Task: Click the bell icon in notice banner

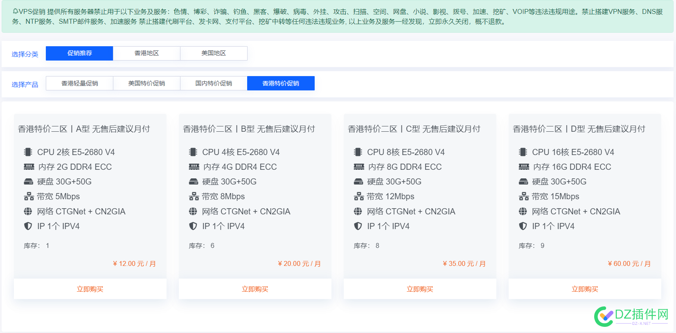Action: (15, 11)
